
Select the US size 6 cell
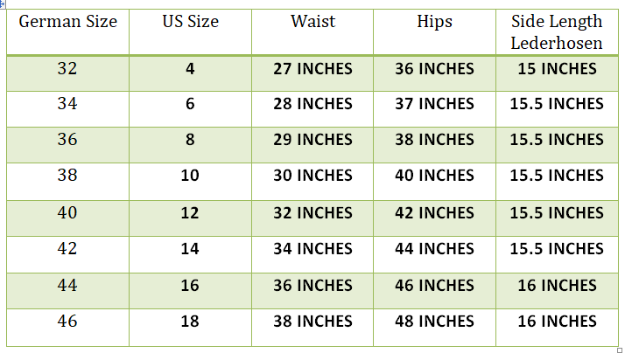[x=190, y=104]
